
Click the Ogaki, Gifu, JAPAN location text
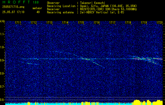(108, 6)
